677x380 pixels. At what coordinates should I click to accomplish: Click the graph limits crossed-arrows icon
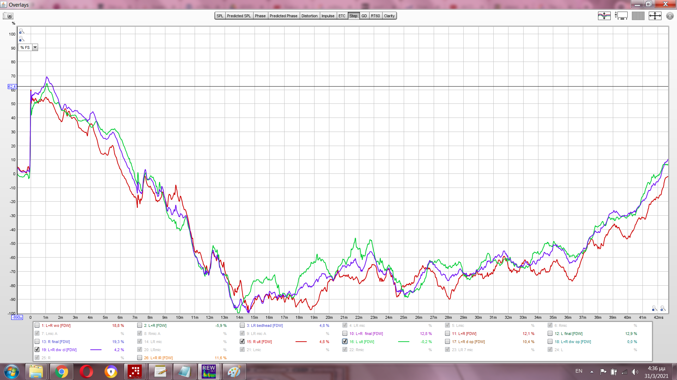(x=655, y=16)
